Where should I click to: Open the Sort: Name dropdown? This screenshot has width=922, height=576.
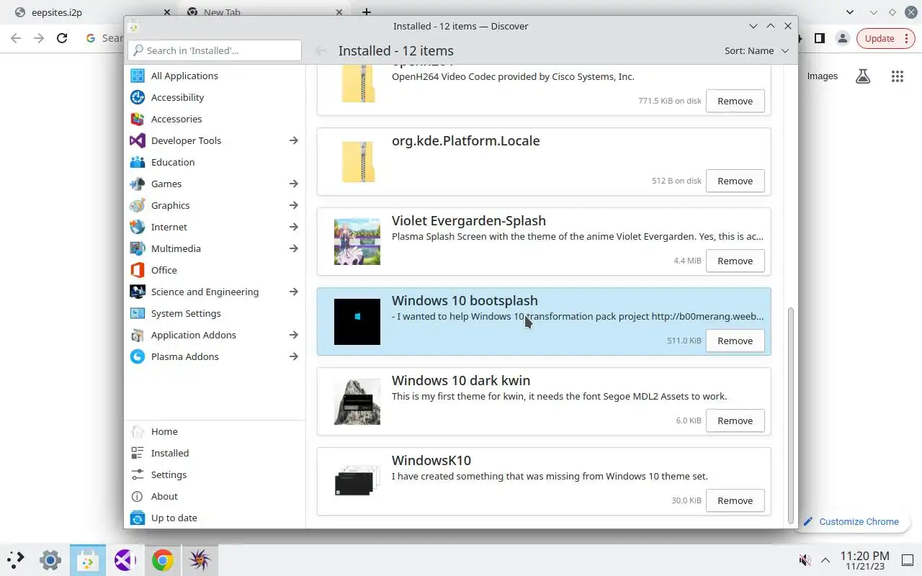pos(757,50)
